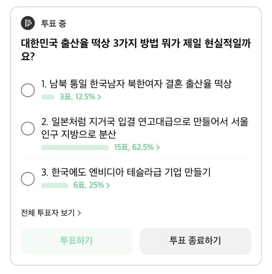This screenshot has width=272, height=274.
Task: Select radio button for option 1 남북 통일
Action: point(28,90)
